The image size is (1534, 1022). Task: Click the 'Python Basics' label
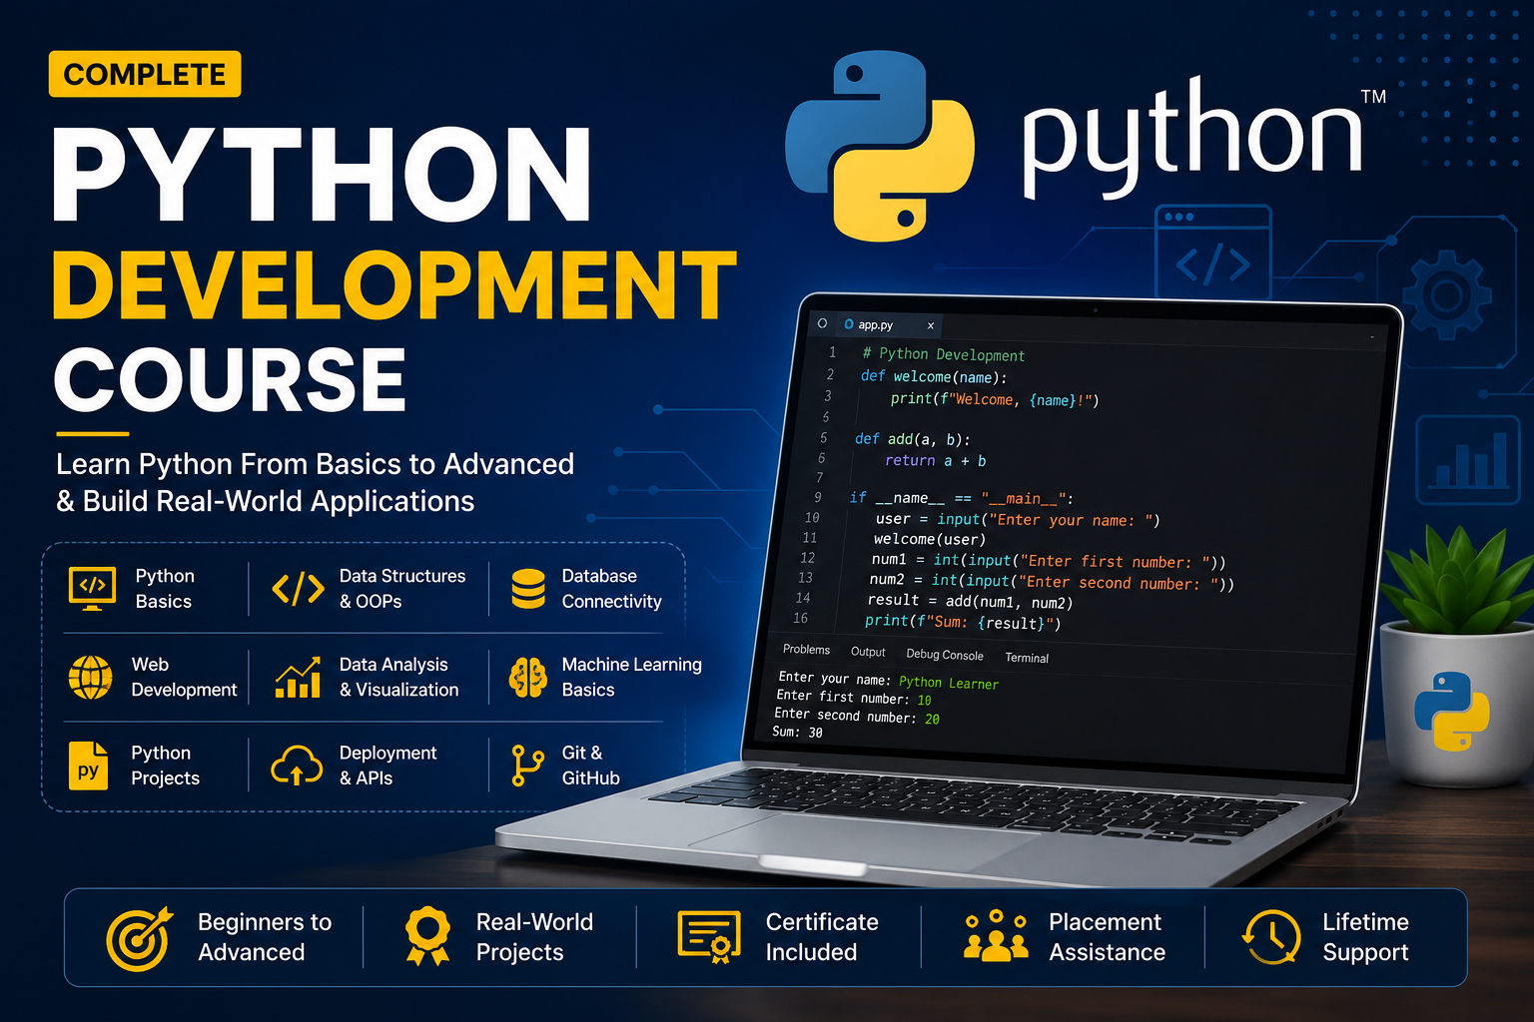[x=165, y=589]
